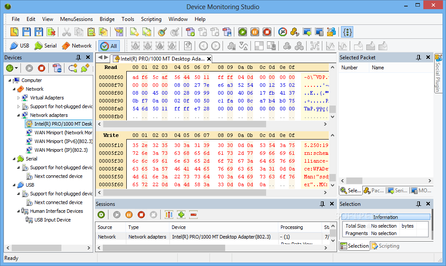Click the curly braces scripting icon
This screenshot has height=266, width=446.
click(x=347, y=32)
